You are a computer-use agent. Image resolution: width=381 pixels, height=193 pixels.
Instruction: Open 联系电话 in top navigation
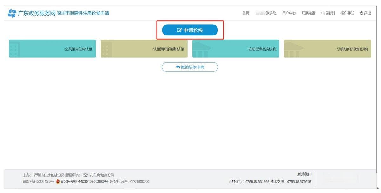coord(308,13)
